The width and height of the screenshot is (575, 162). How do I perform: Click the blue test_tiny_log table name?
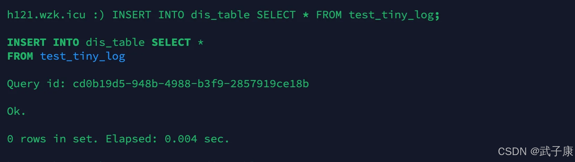tap(83, 56)
